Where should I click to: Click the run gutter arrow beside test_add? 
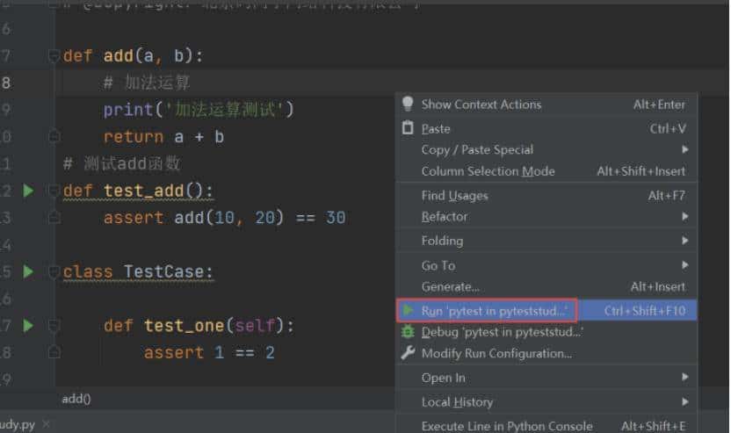pos(28,191)
